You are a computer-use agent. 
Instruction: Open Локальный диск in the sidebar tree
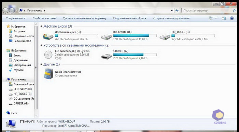[24, 84]
